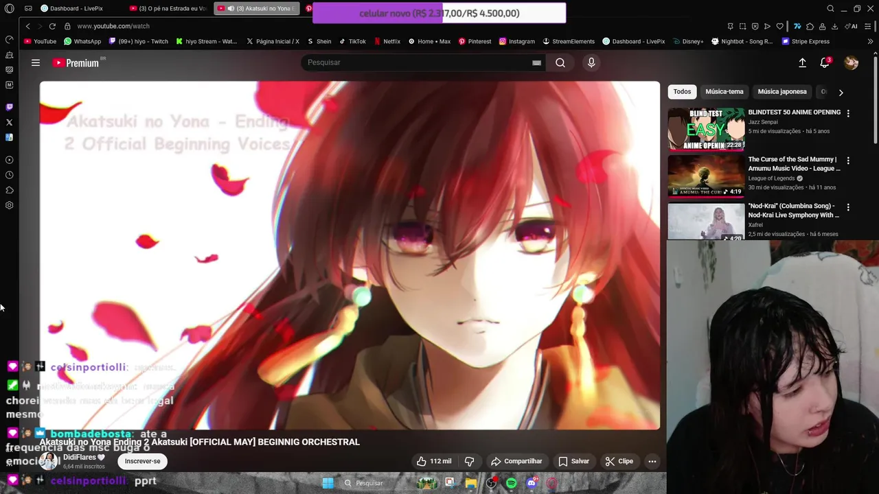Switch to the O pé na Estrada tab

click(x=168, y=8)
